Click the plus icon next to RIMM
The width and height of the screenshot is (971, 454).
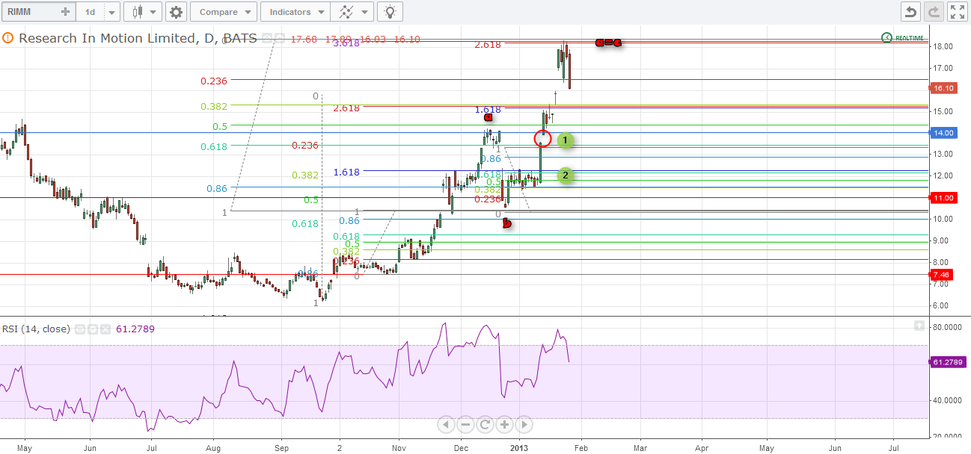click(x=66, y=12)
